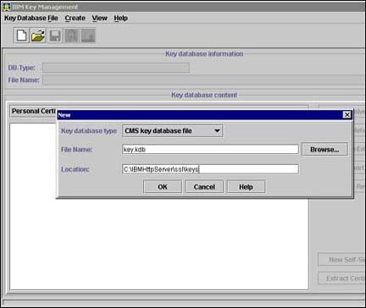The image size is (366, 308).
Task: Click the New key database file icon
Action: pos(22,36)
